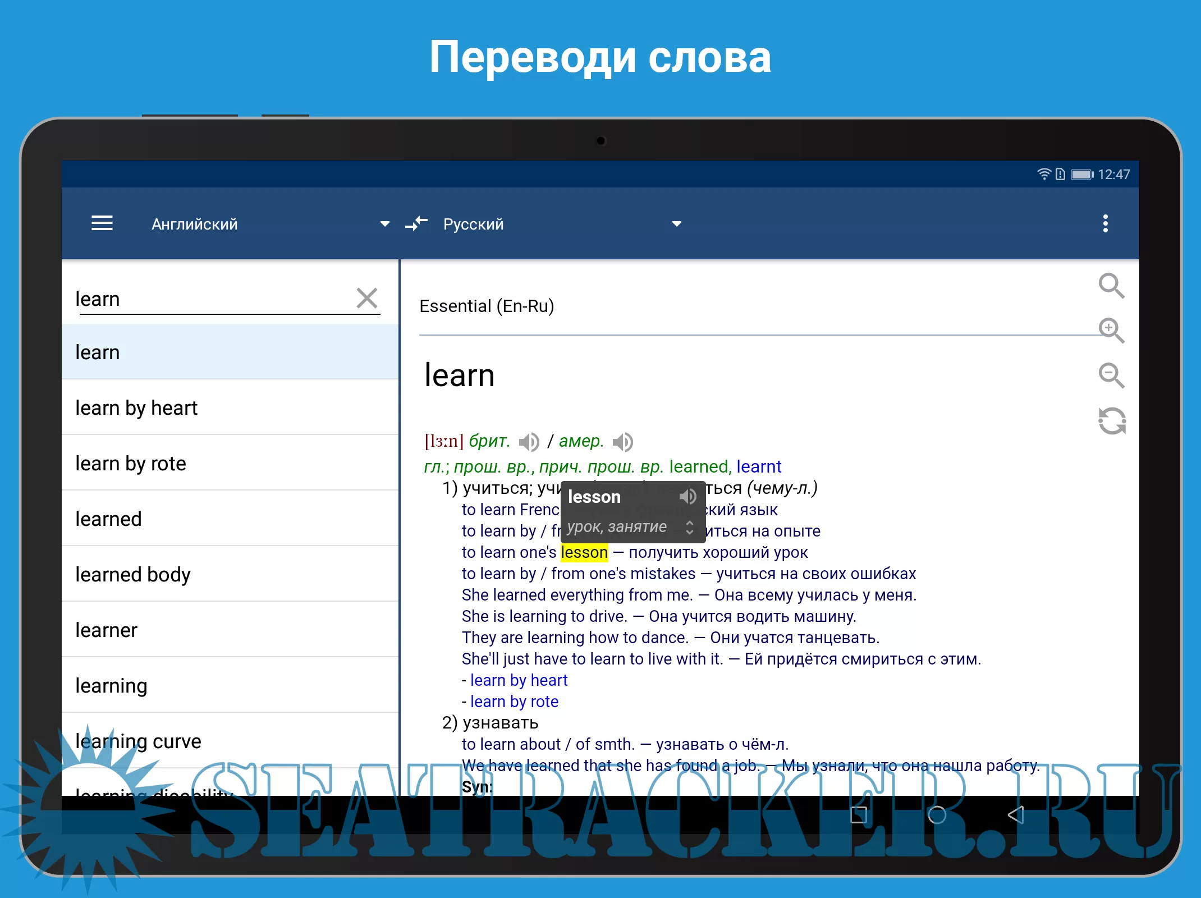The width and height of the screenshot is (1201, 898).
Task: Play audio in the lesson popup
Action: [687, 497]
